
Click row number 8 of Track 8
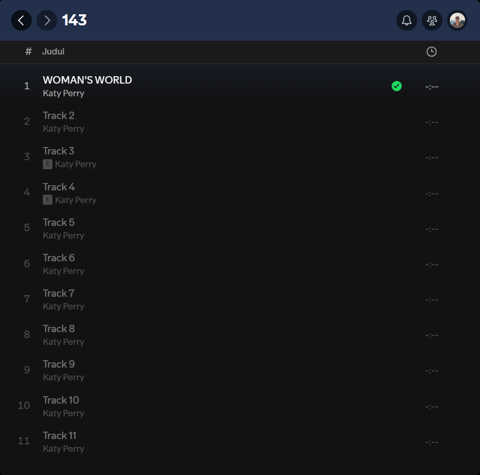click(27, 334)
